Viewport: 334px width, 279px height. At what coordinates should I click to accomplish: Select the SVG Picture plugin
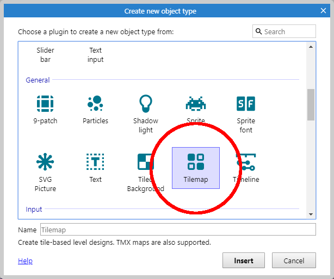(45, 162)
